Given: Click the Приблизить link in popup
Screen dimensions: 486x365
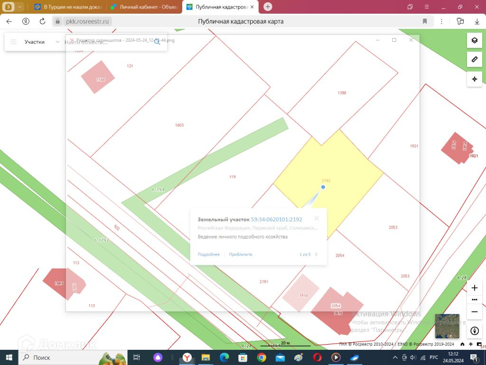Looking at the screenshot, I should [x=241, y=254].
